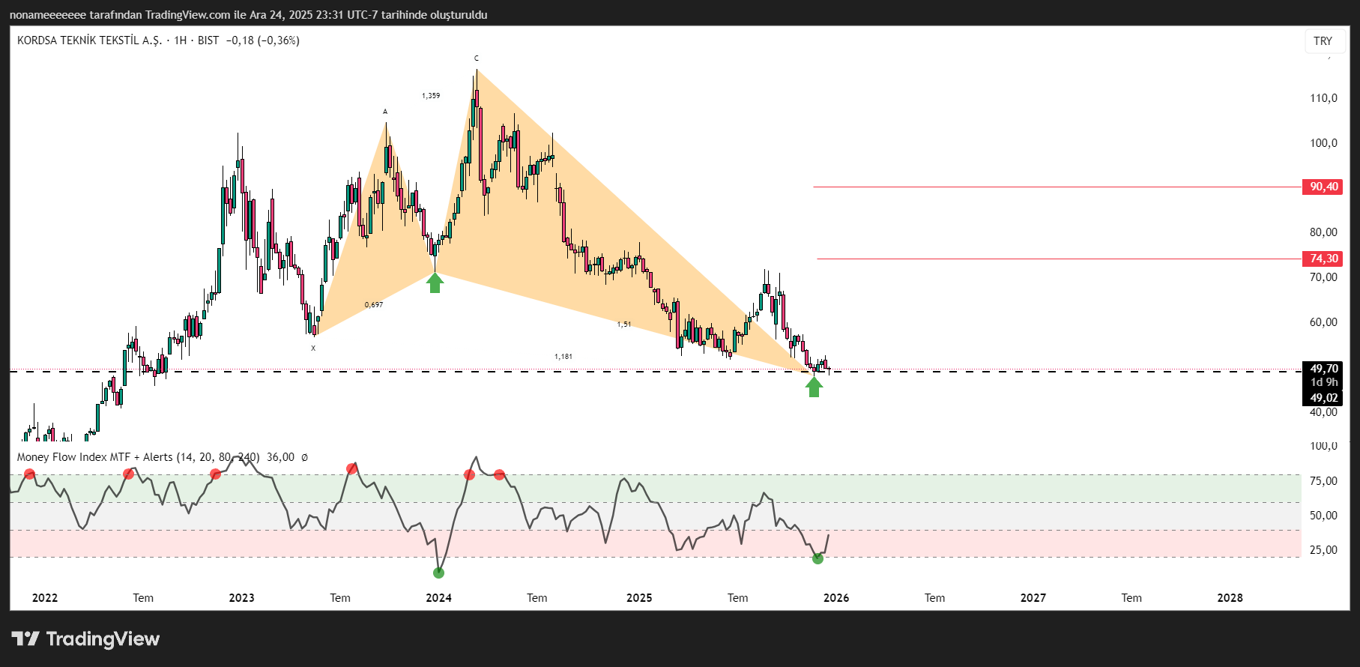Click the 25,00 indicator scale label

1323,550
